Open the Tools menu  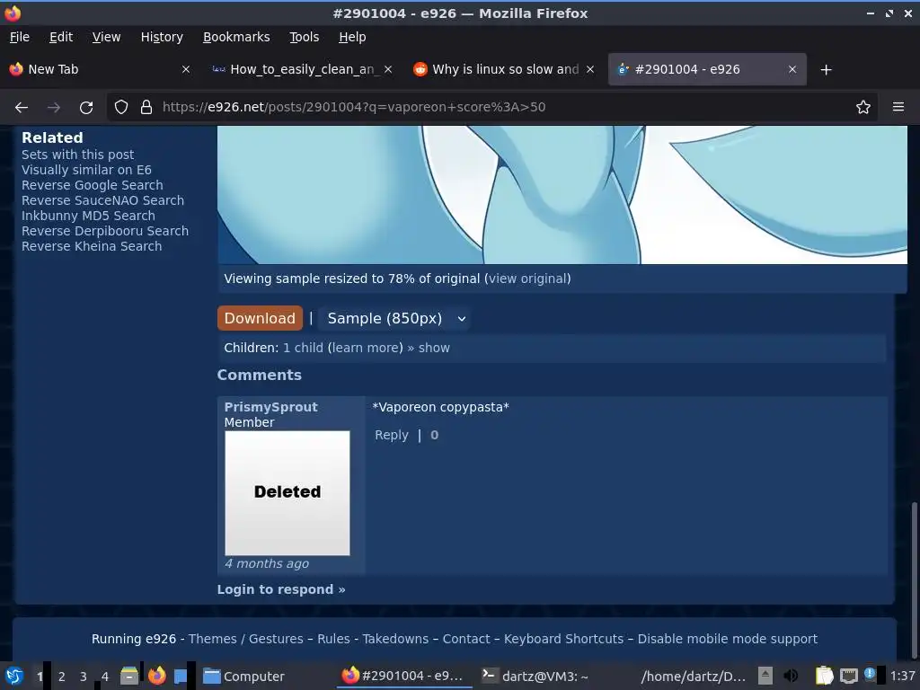304,37
